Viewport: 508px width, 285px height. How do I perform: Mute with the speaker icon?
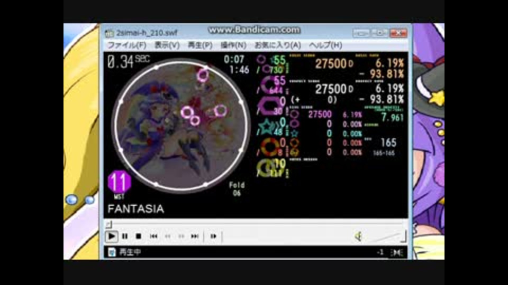(358, 236)
